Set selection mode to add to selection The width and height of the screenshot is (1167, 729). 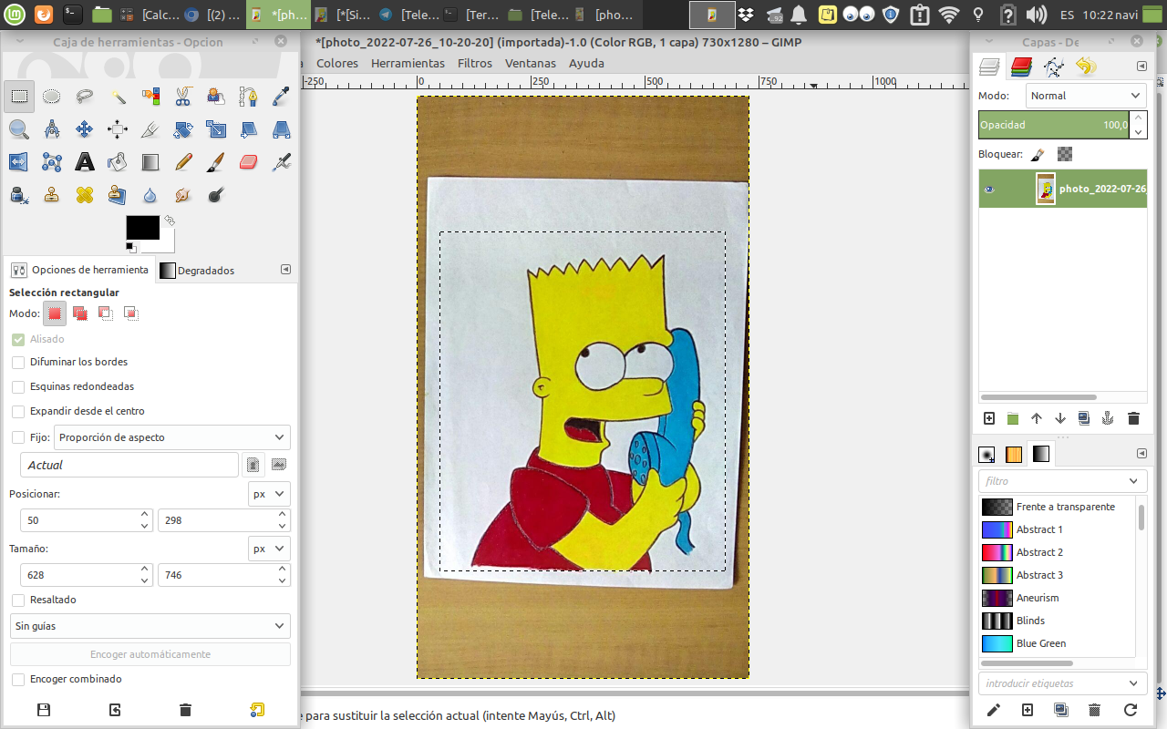coord(80,313)
